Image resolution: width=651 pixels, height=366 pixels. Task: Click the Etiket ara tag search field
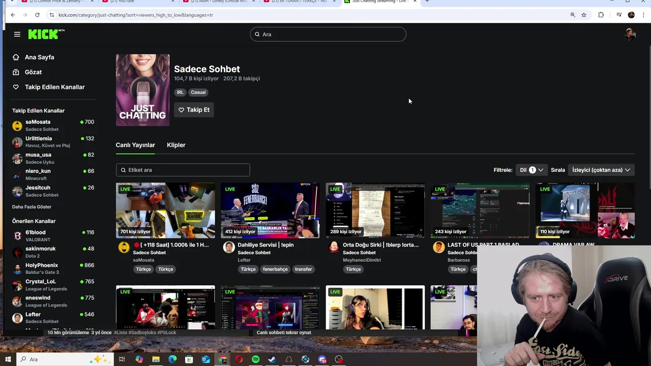(183, 170)
